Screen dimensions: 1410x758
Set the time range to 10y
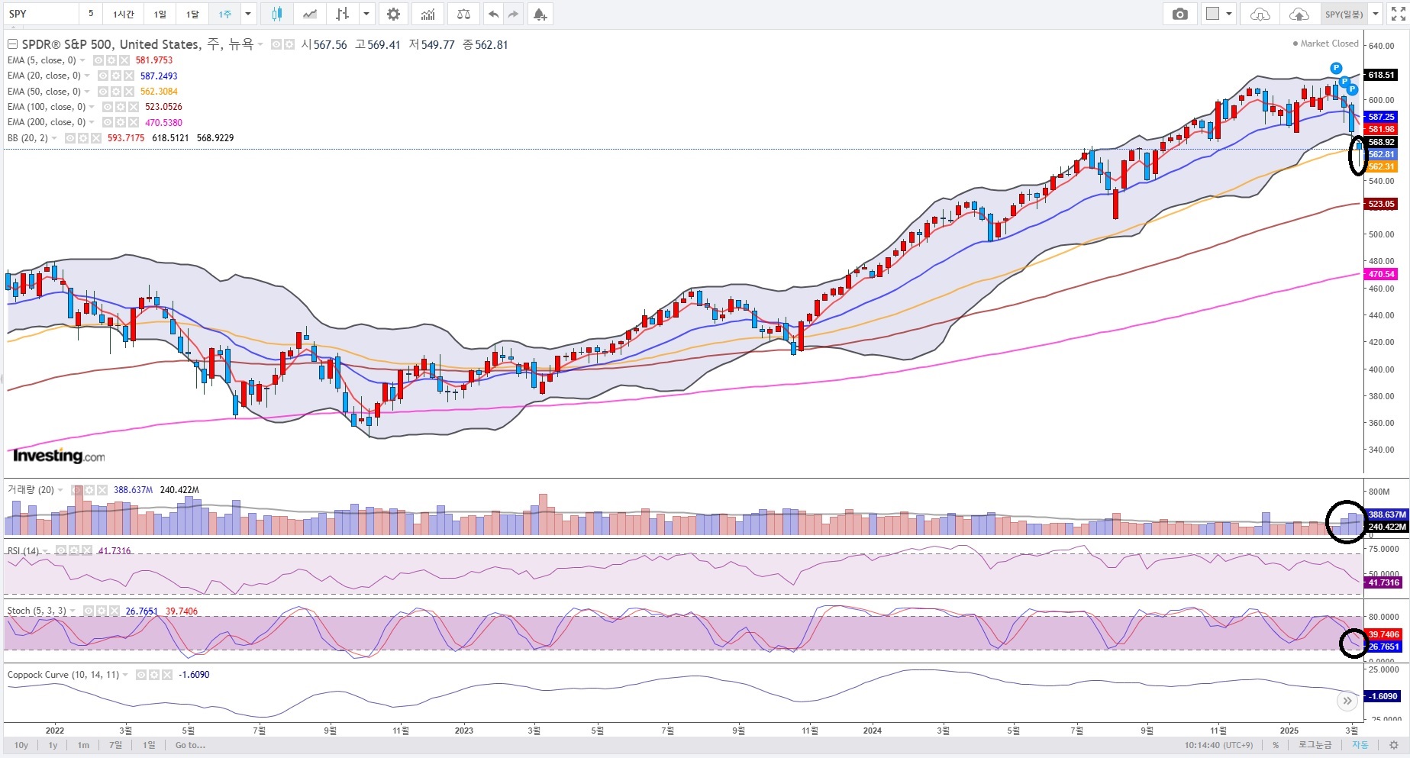(x=21, y=745)
